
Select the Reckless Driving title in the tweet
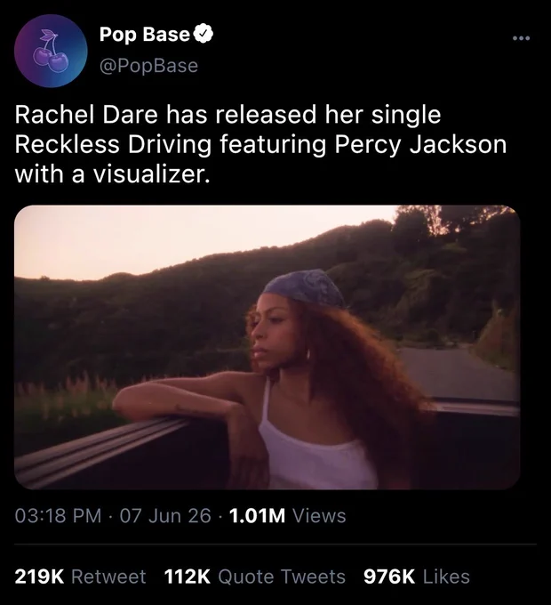click(113, 145)
